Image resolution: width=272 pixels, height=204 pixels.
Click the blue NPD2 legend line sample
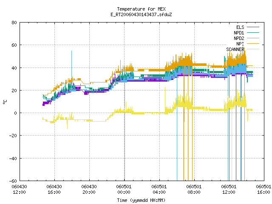pyautogui.click(x=253, y=38)
